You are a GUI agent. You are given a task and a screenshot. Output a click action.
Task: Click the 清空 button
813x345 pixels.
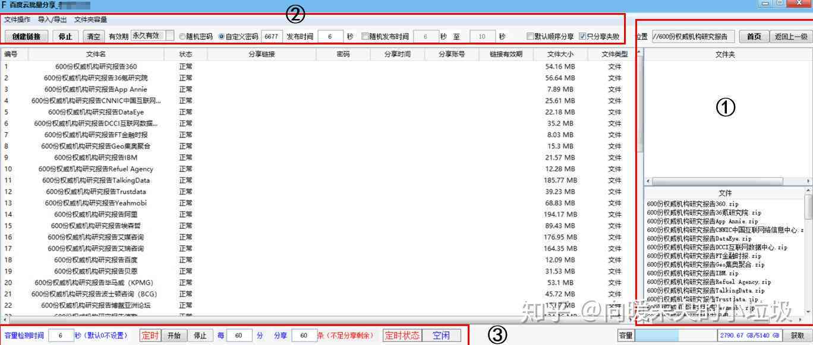93,36
